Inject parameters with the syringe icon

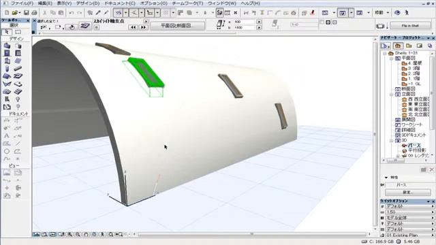click(x=106, y=13)
